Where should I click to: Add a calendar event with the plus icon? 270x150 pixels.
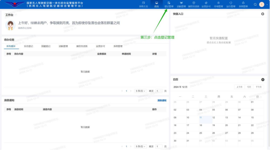click(263, 80)
